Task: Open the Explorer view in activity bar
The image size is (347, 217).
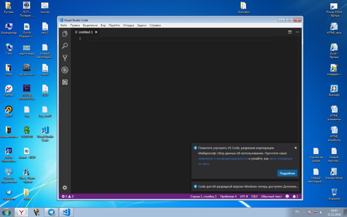Action: coord(65,34)
